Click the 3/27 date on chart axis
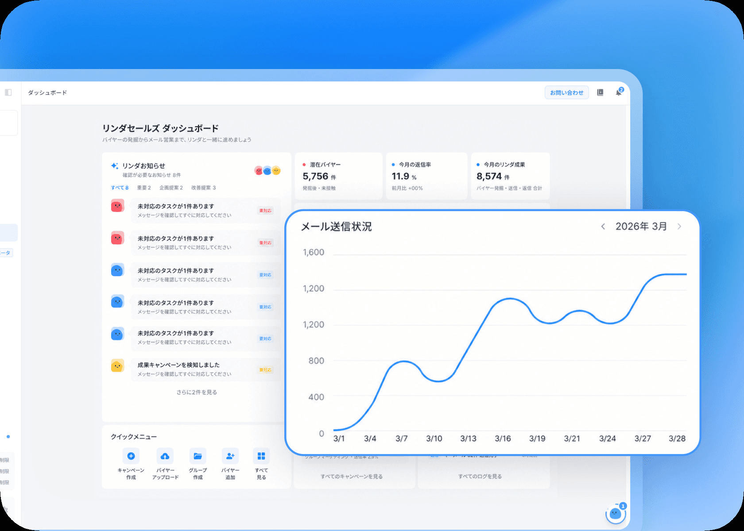This screenshot has width=744, height=531. point(643,439)
